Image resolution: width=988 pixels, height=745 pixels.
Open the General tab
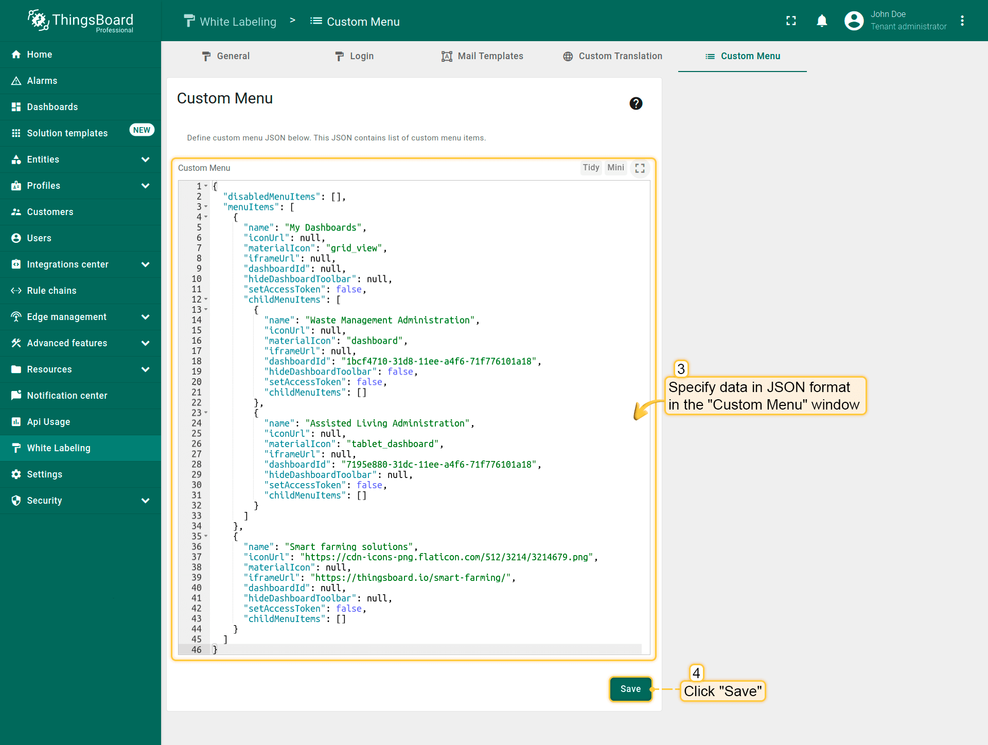click(225, 56)
